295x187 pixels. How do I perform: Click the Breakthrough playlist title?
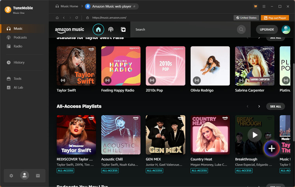tap(246, 159)
